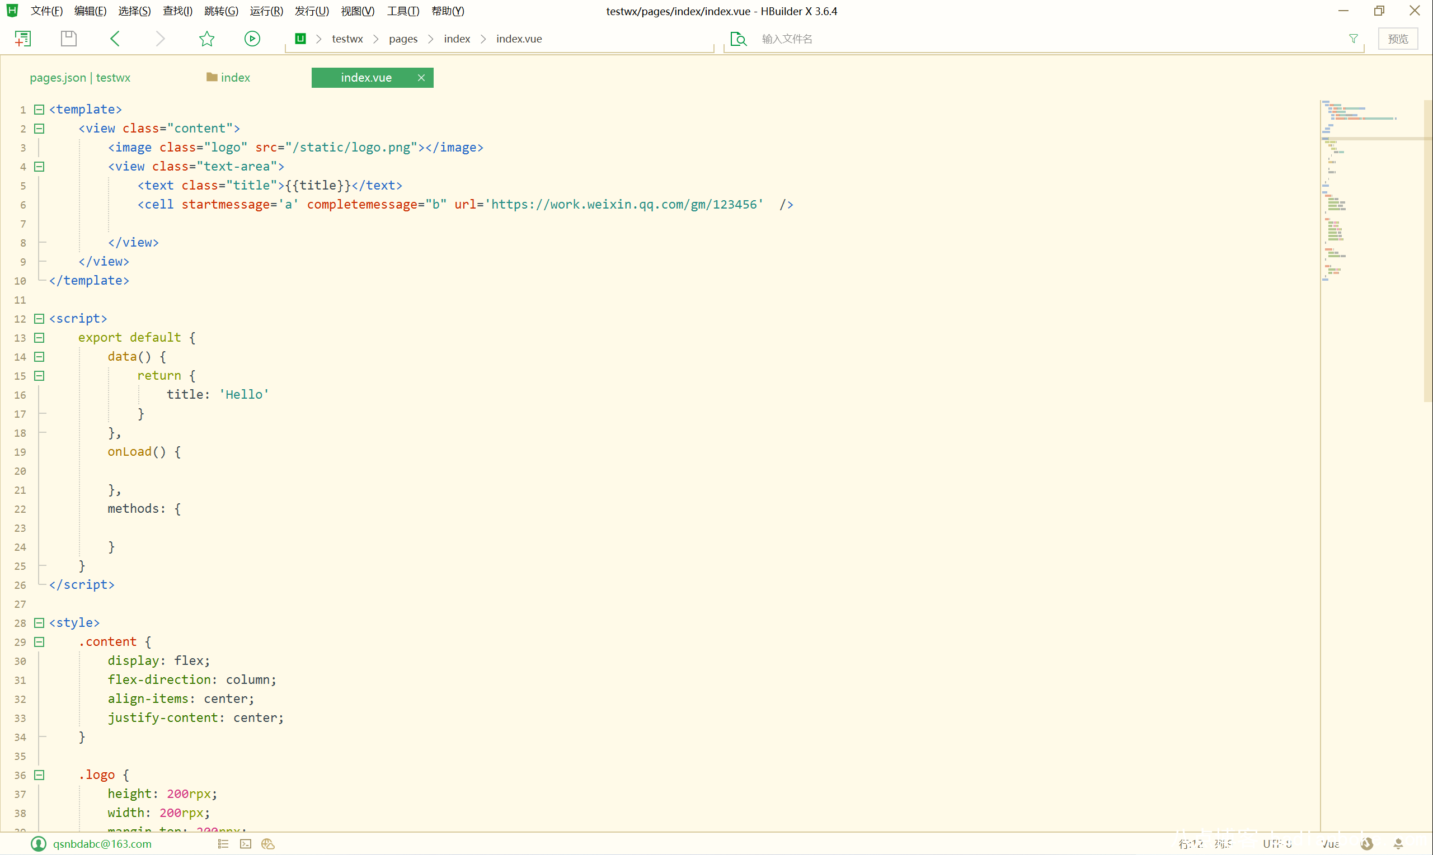Viewport: 1433px width, 855px height.
Task: Click the Vue language mode in status bar
Action: 1330,843
